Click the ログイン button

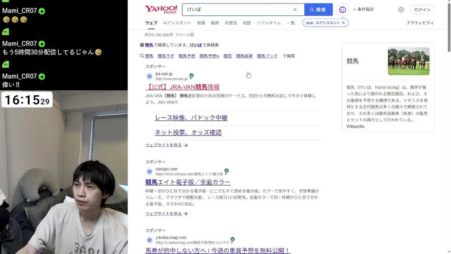[422, 10]
